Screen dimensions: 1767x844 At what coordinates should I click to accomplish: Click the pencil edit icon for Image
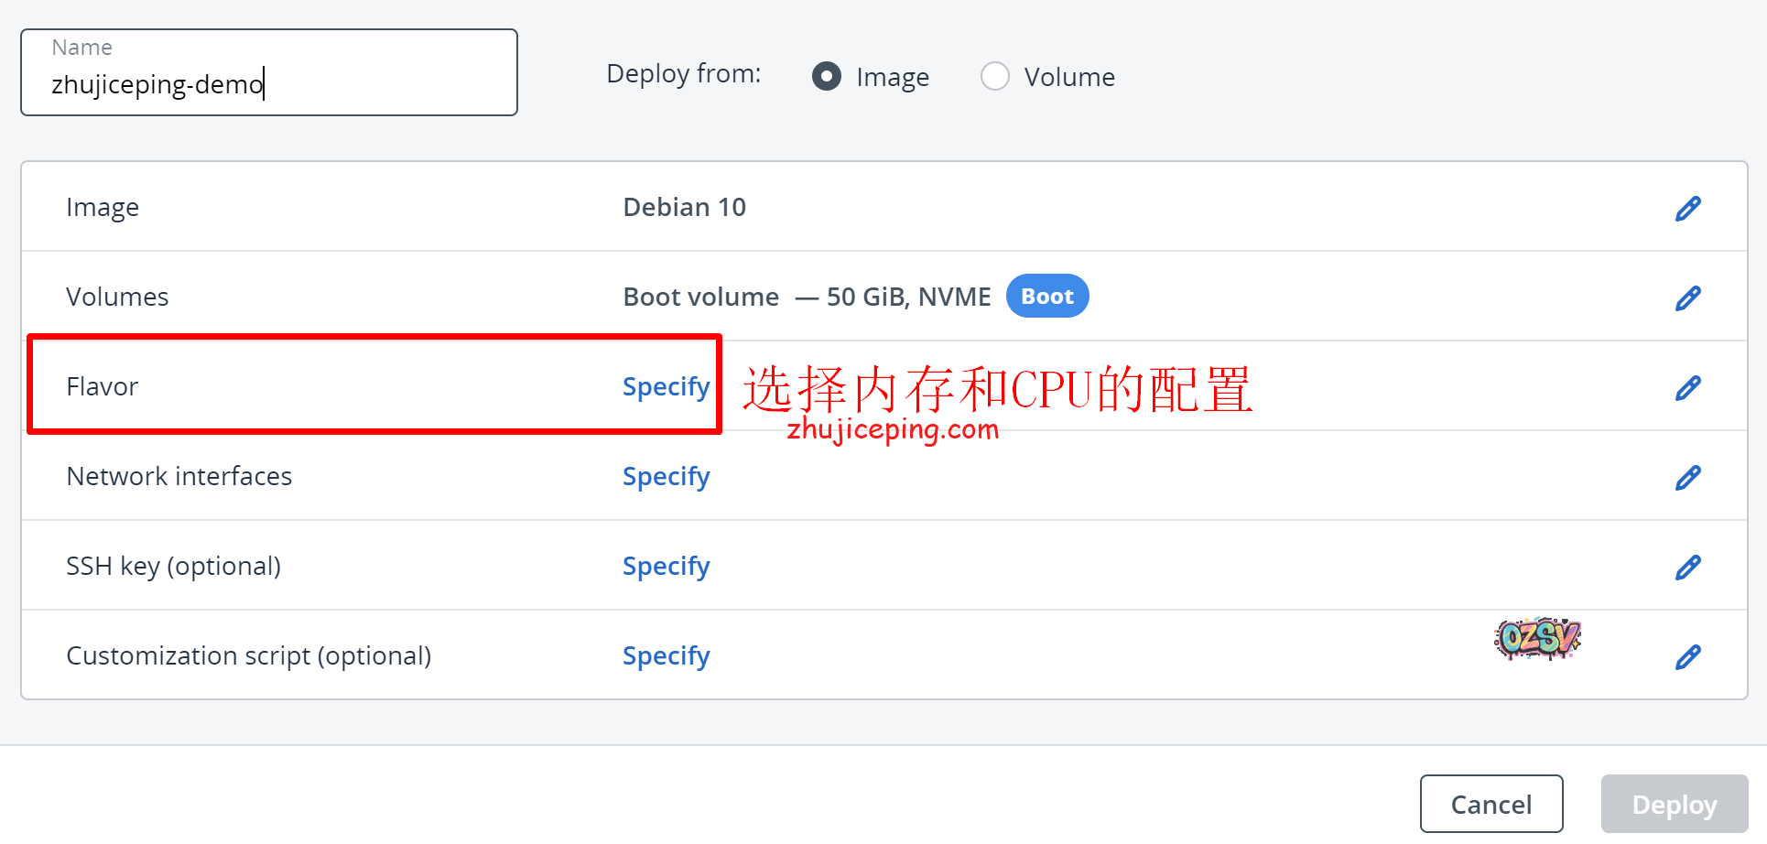pyautogui.click(x=1687, y=209)
